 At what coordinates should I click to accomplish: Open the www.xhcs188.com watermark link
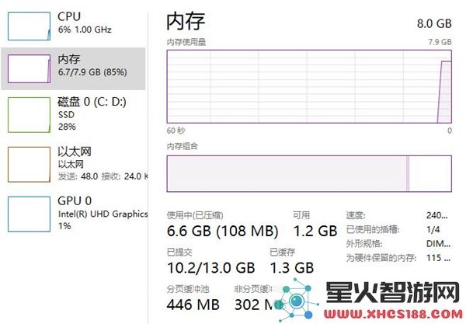coord(393,314)
